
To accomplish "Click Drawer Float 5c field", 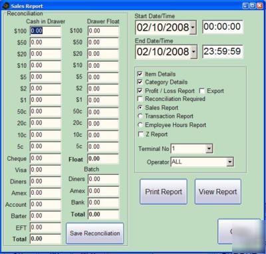I will [x=103, y=146].
